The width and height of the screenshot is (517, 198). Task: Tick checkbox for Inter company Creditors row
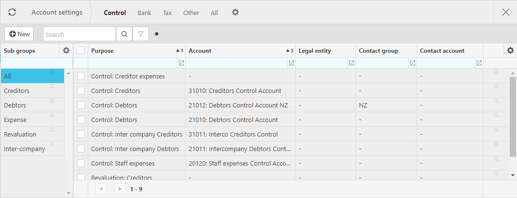pyautogui.click(x=81, y=134)
